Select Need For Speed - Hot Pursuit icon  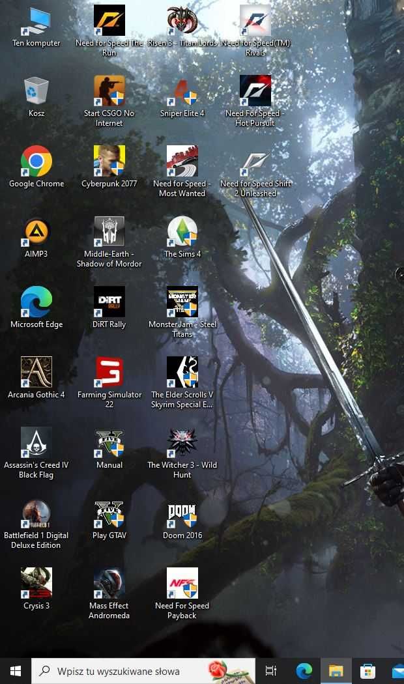click(x=255, y=91)
